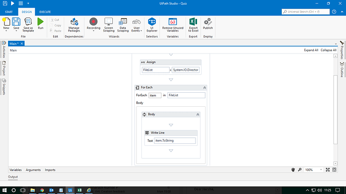The width and height of the screenshot is (346, 194).
Task: Launch UI Explorer
Action: pyautogui.click(x=152, y=25)
